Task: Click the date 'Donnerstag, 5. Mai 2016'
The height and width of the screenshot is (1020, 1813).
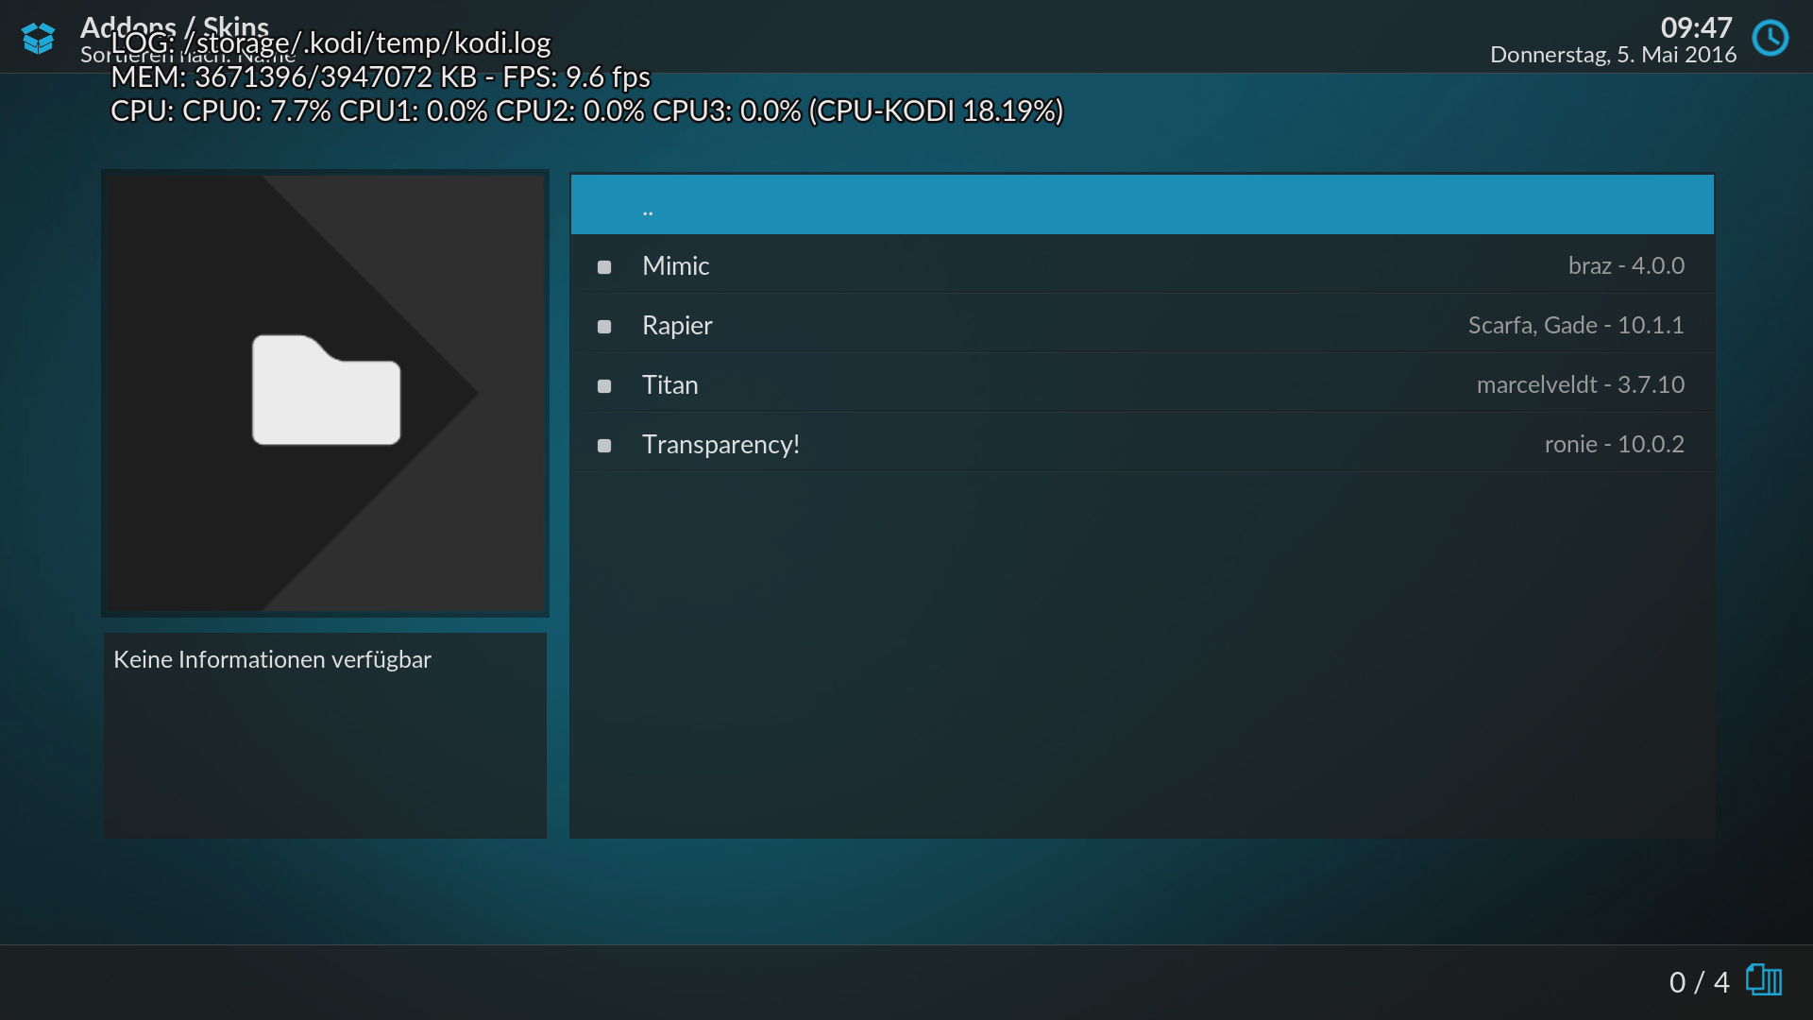Action: point(1613,55)
